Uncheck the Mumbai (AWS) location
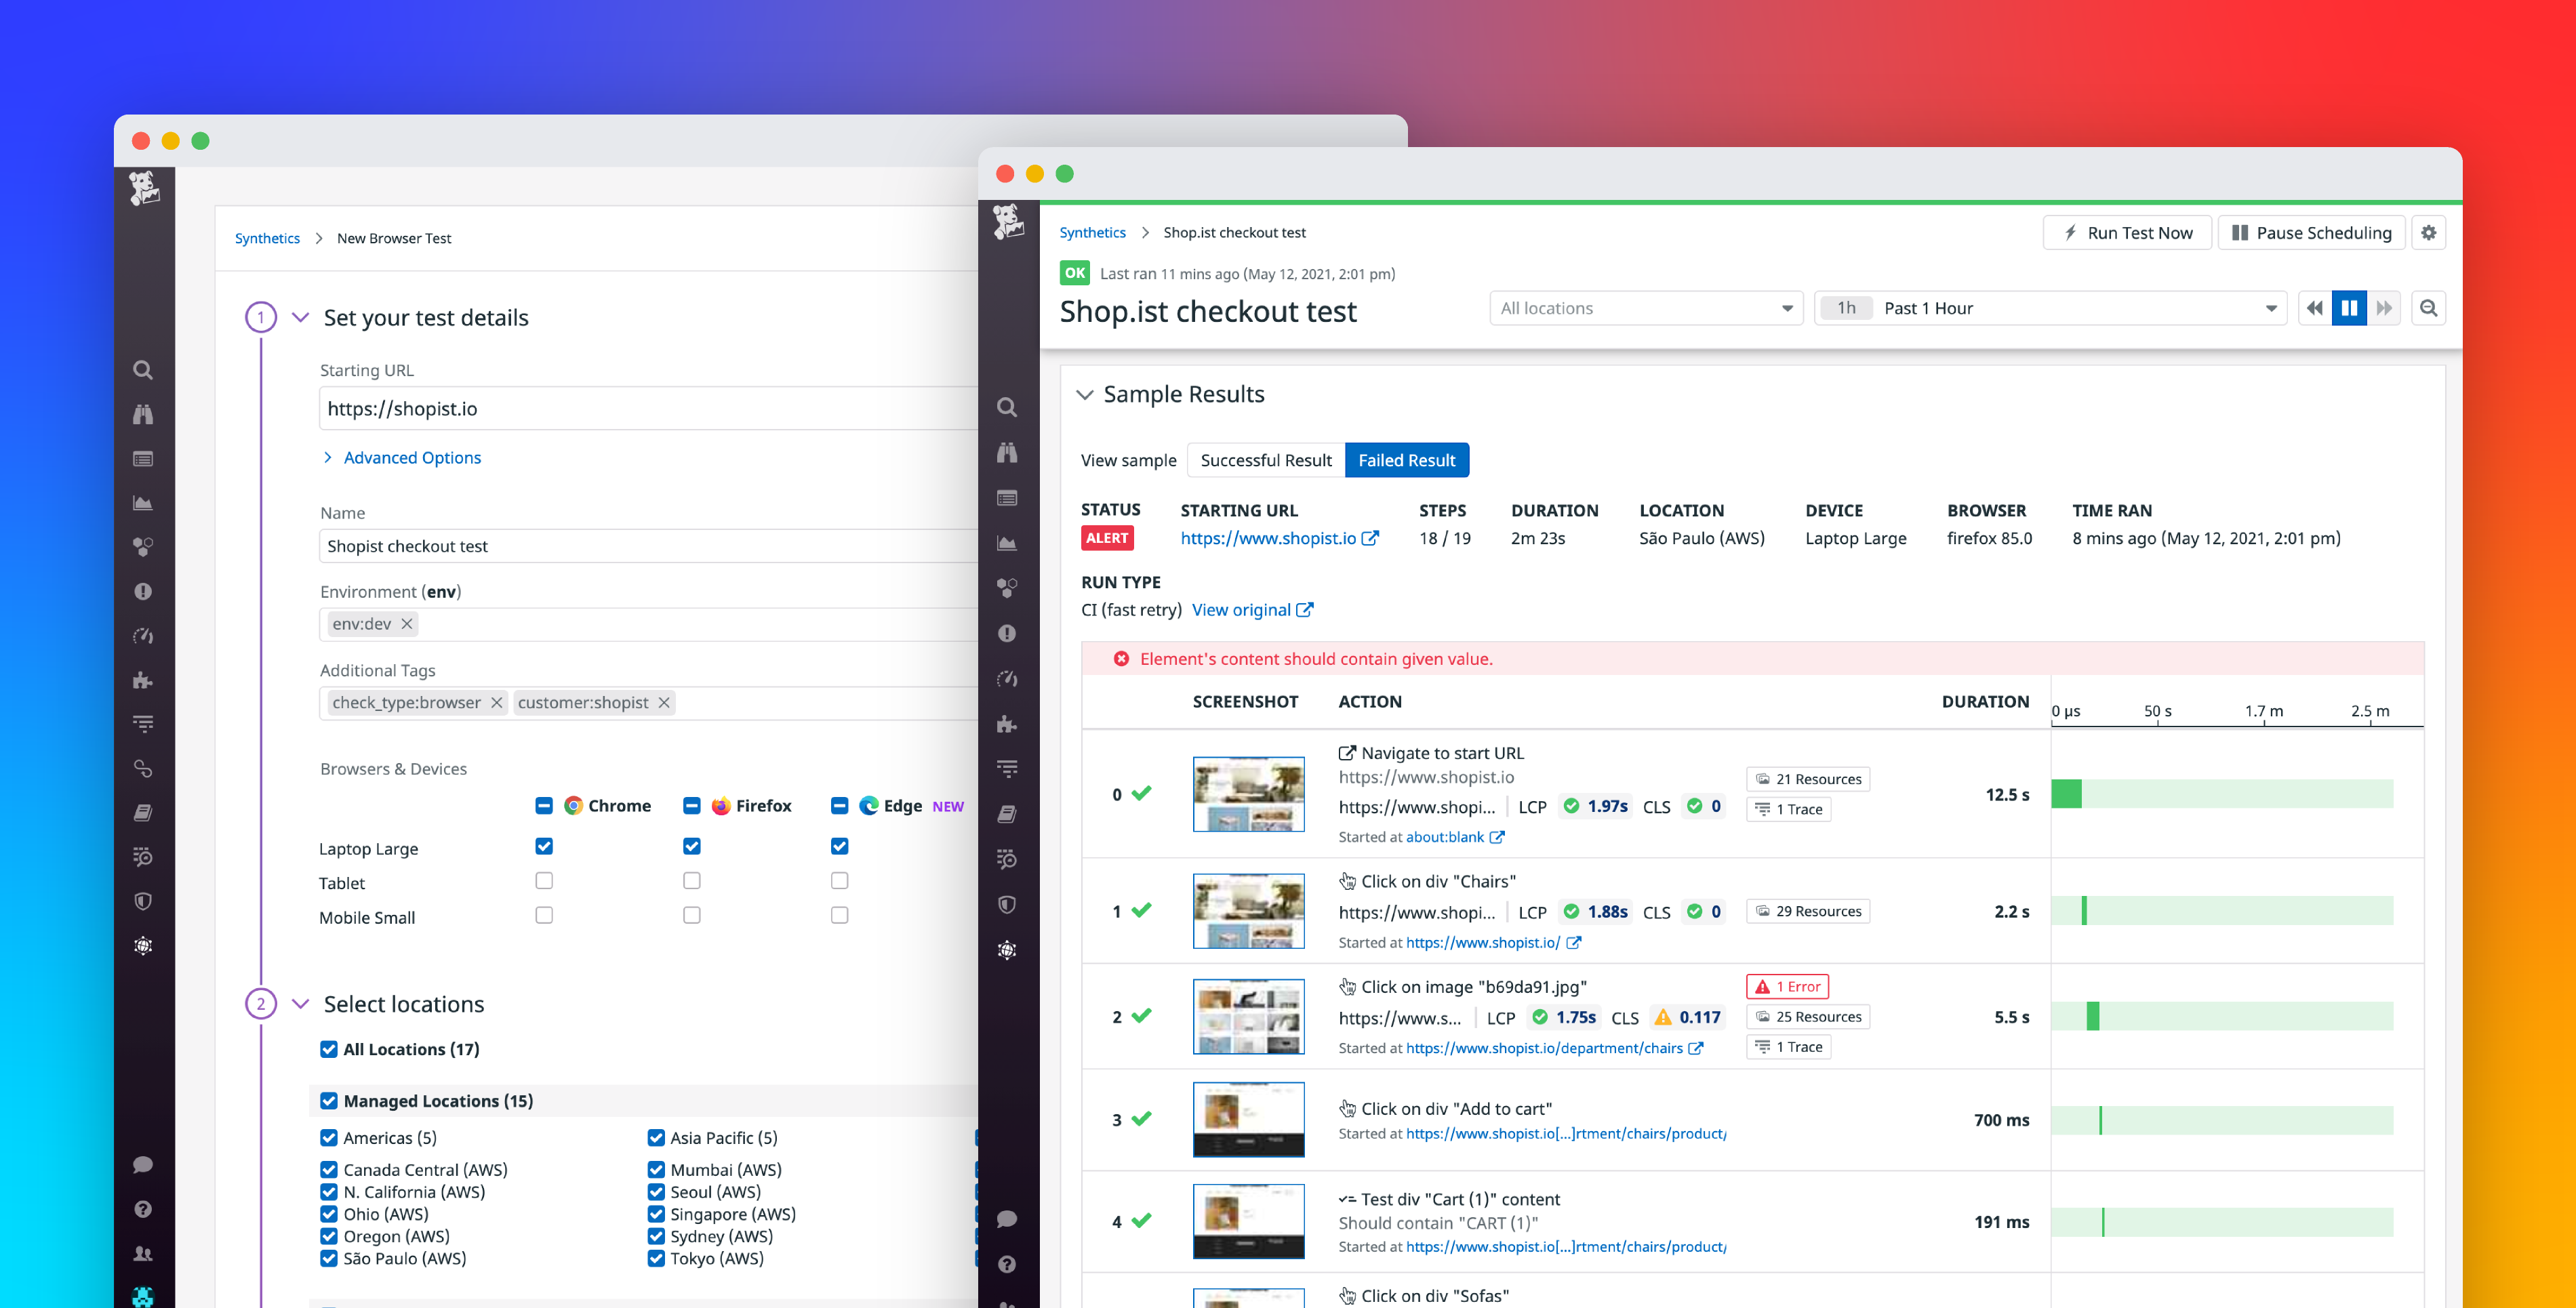 tap(656, 1169)
